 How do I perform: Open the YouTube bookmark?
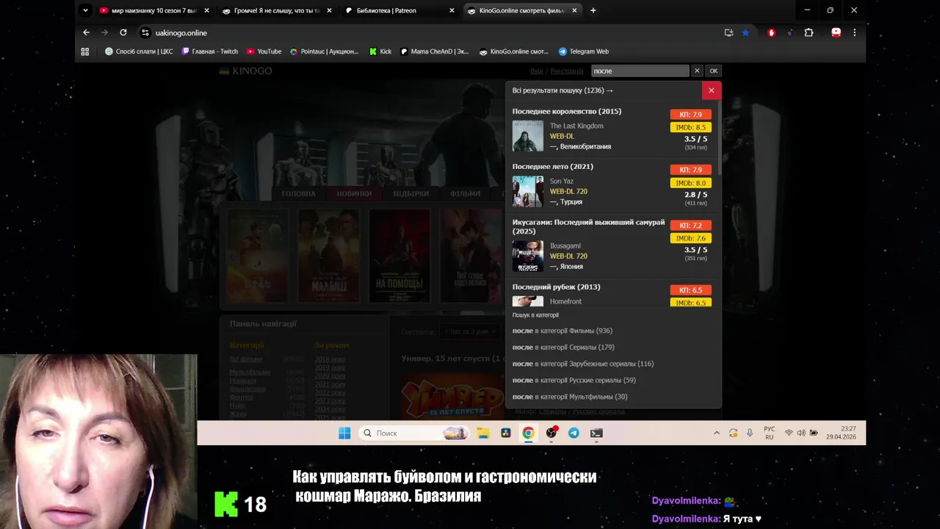click(x=264, y=51)
